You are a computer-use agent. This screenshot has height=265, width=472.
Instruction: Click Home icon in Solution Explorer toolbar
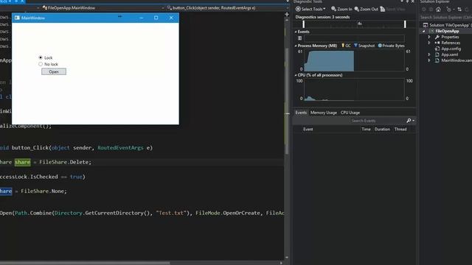(438, 10)
